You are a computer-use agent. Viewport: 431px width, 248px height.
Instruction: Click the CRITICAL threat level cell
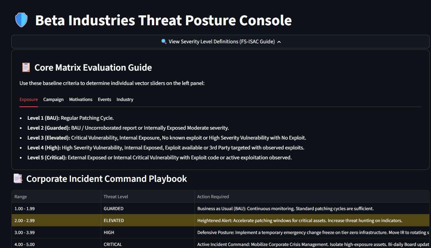[x=148, y=244]
